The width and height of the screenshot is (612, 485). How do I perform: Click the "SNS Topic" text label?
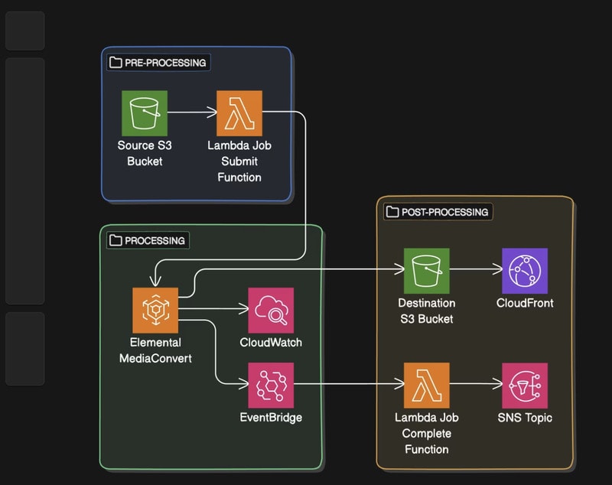coord(524,418)
